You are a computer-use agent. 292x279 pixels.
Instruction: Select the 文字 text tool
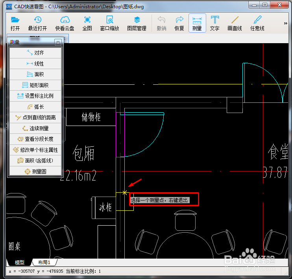pos(215,24)
